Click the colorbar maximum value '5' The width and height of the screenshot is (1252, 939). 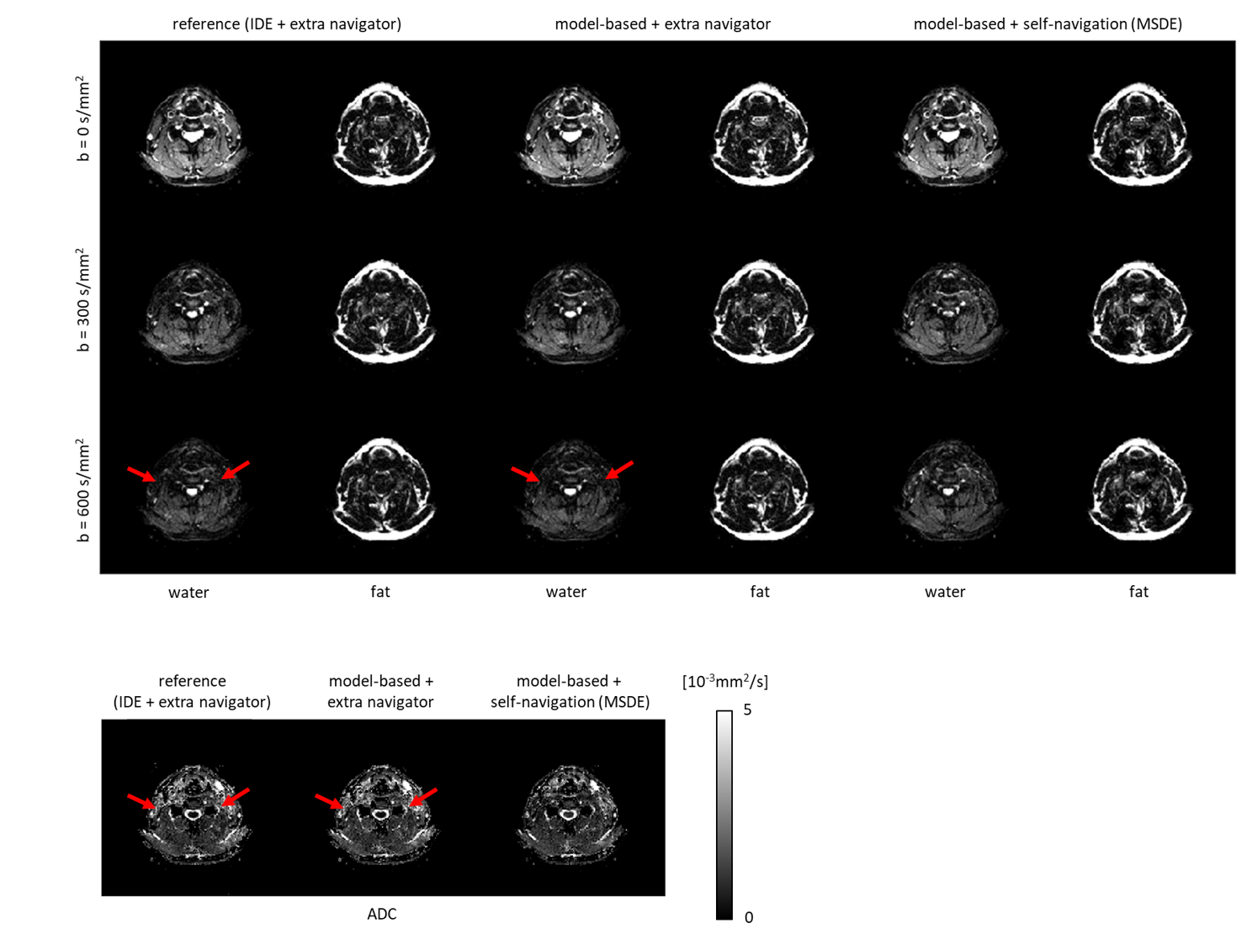(747, 710)
